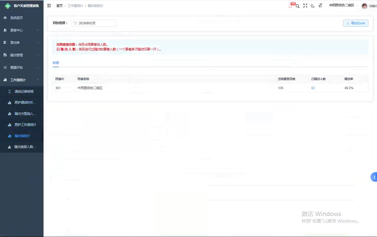Open the search magnifier icon
The image size is (377, 237).
297,6
